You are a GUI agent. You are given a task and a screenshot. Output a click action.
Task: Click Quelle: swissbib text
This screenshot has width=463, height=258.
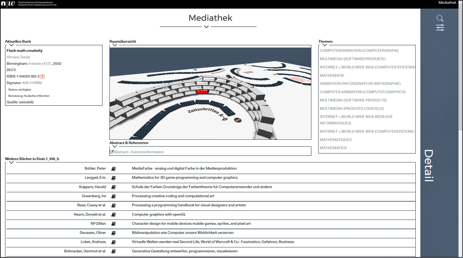[20, 102]
